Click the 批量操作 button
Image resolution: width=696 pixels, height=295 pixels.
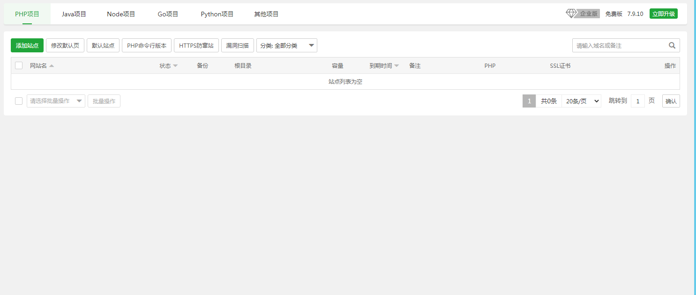104,101
